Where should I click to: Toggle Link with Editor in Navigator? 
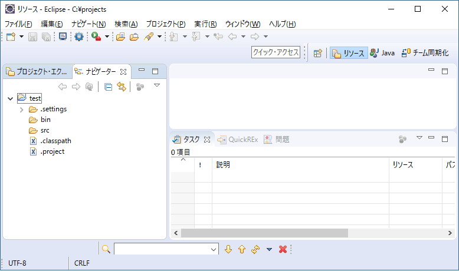(x=122, y=87)
